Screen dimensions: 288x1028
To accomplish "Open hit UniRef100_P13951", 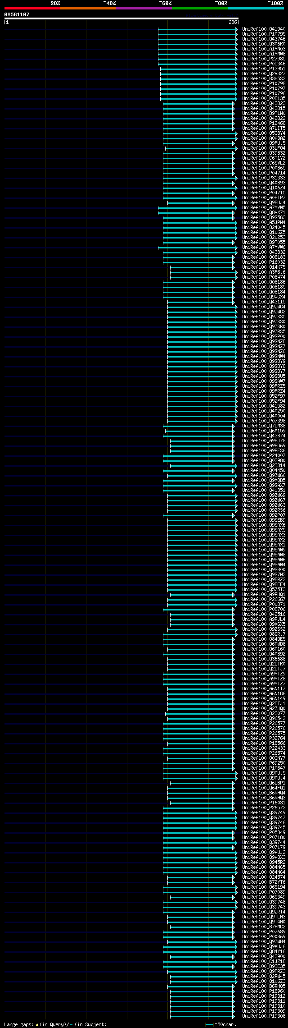I will (264, 69).
